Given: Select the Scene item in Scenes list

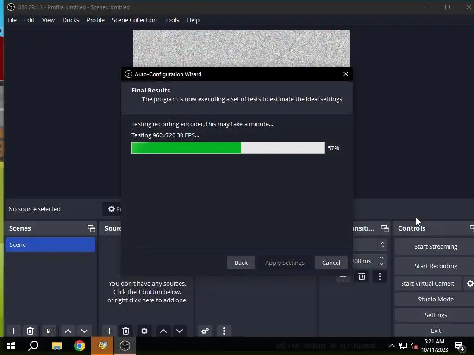Looking at the screenshot, I should click(x=50, y=245).
